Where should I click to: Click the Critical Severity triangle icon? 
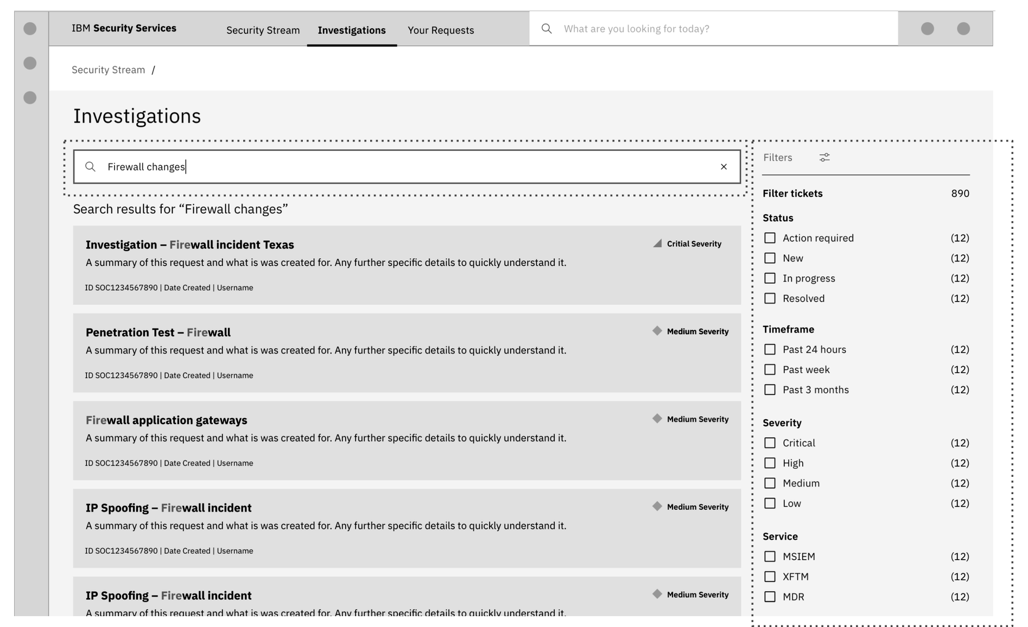point(657,244)
